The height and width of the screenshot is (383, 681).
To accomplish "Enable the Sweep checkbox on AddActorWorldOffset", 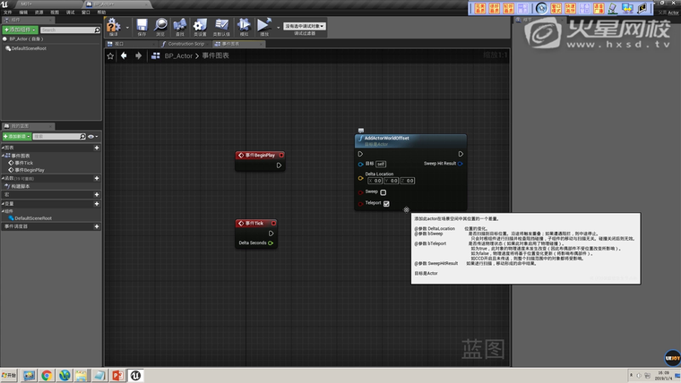I will 384,191.
